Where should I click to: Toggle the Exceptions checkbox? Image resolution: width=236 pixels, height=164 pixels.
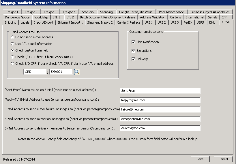pyautogui.click(x=133, y=51)
